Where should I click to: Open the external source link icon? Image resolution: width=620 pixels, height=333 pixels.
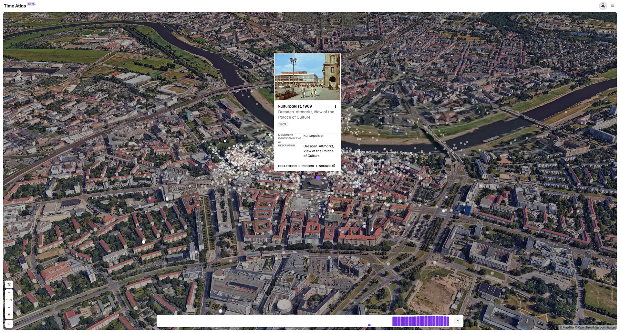[x=334, y=166]
